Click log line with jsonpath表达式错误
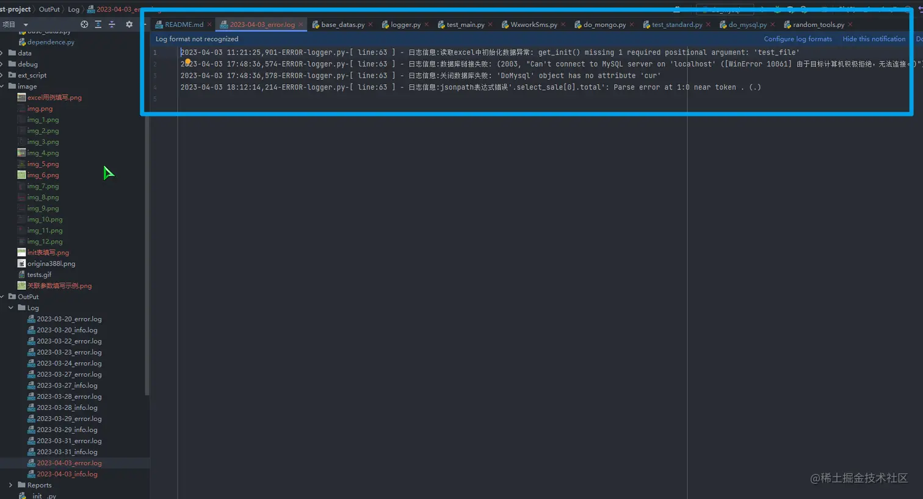Image resolution: width=923 pixels, height=499 pixels. point(471,87)
